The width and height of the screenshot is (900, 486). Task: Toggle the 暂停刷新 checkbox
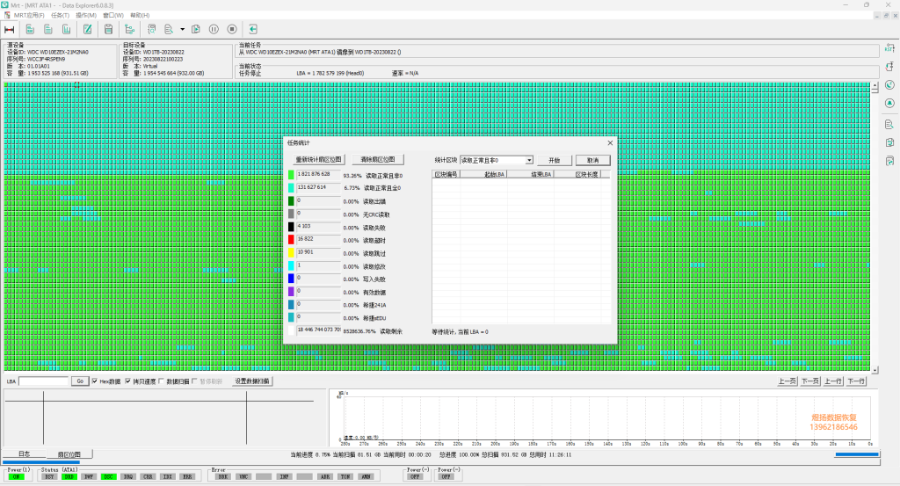(194, 381)
